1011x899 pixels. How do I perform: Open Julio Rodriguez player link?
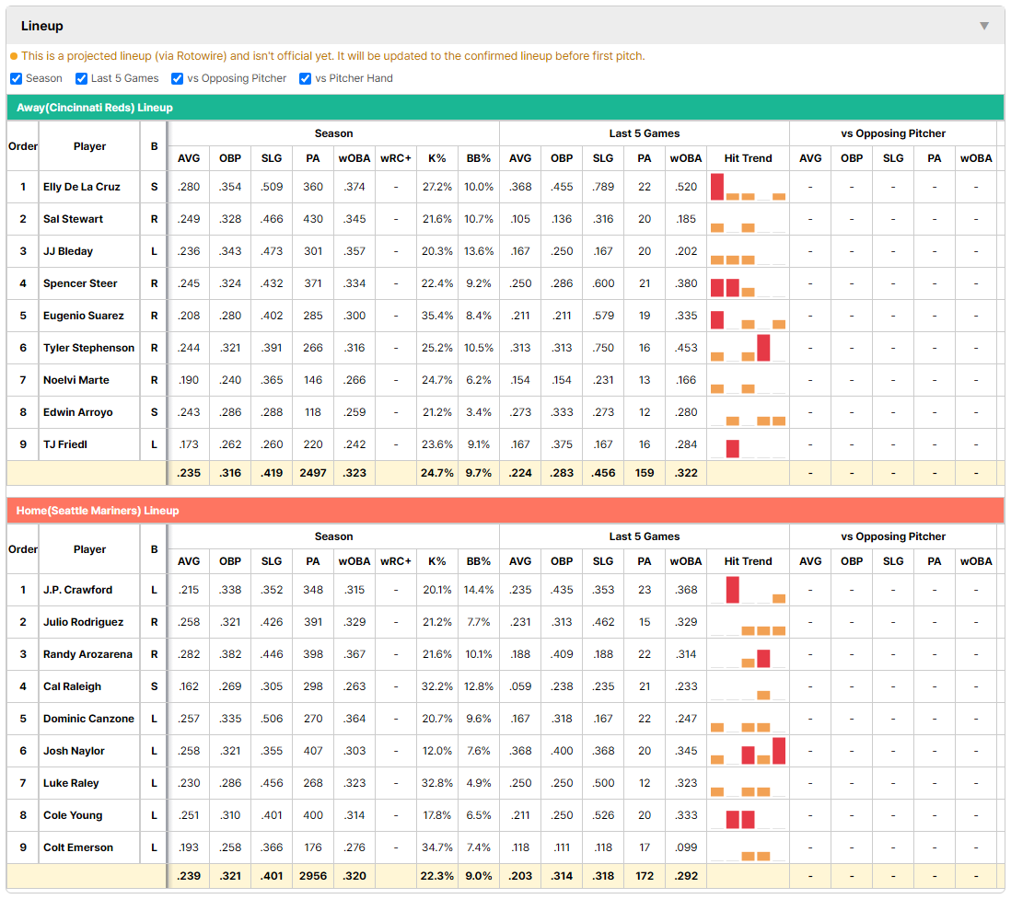(x=83, y=622)
